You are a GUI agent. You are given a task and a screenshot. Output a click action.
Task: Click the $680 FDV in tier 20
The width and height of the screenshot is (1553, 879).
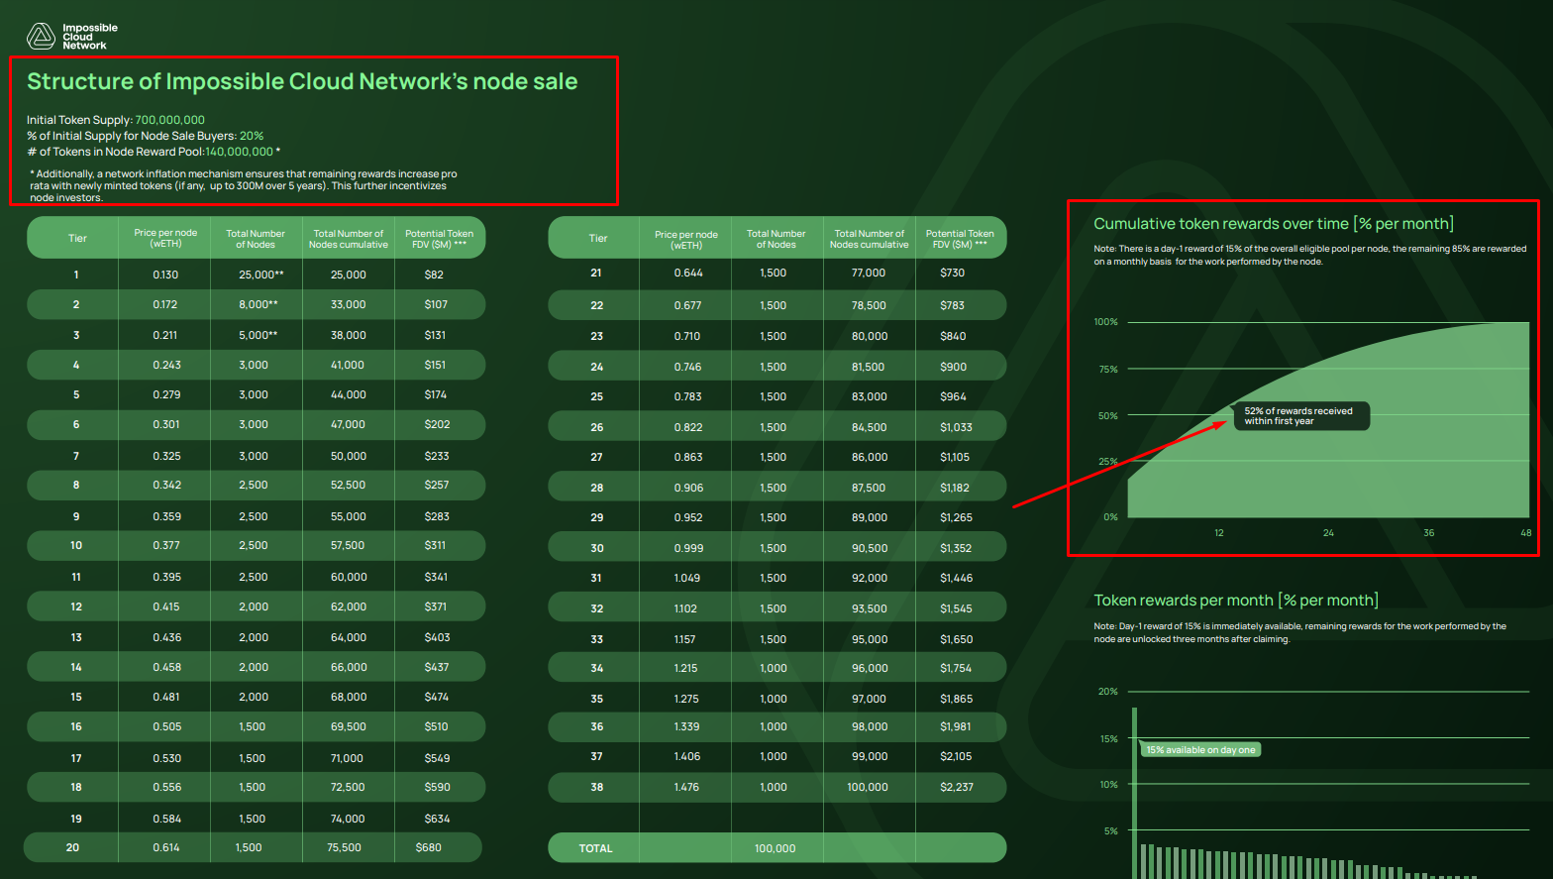(429, 847)
